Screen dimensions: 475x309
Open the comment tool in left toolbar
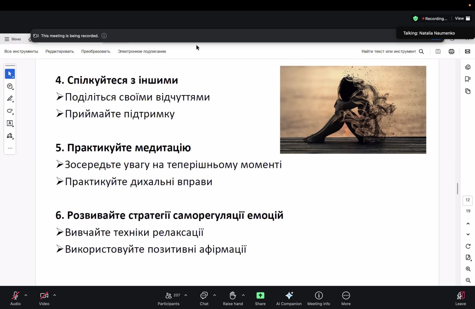tap(10, 86)
